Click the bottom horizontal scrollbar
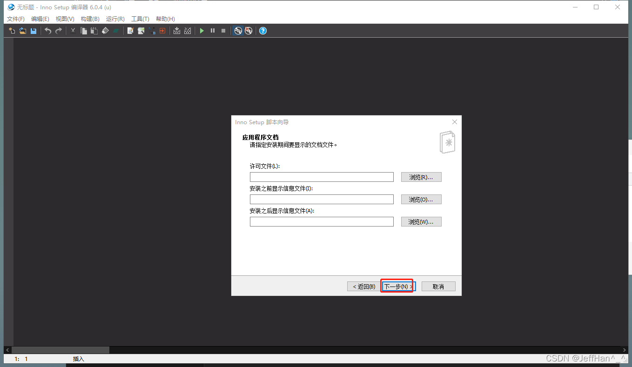632x367 pixels. click(x=61, y=350)
